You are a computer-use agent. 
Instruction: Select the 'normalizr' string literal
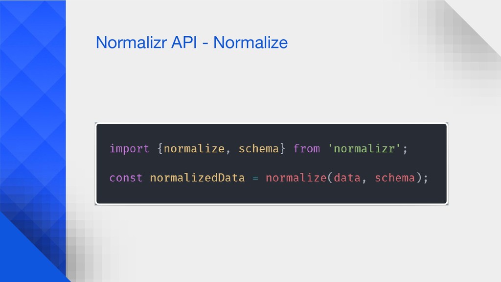364,149
